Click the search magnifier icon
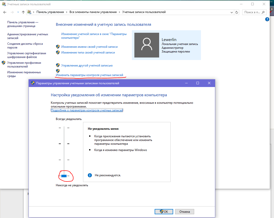 [263, 12]
